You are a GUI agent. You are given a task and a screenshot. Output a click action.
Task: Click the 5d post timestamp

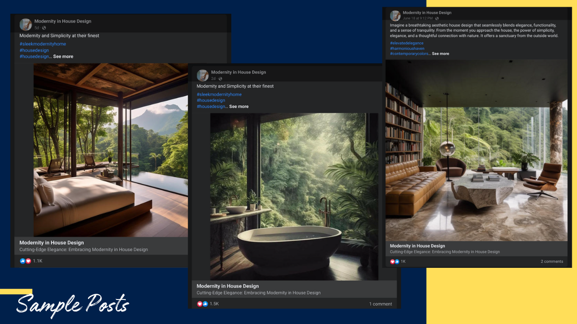coord(37,28)
